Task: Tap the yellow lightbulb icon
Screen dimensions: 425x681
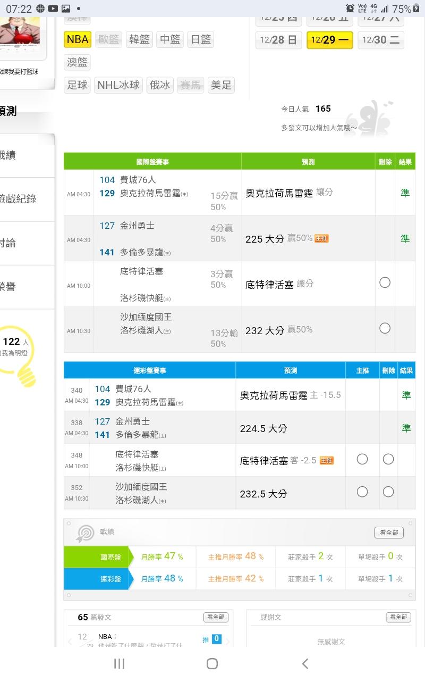Action: [21, 356]
